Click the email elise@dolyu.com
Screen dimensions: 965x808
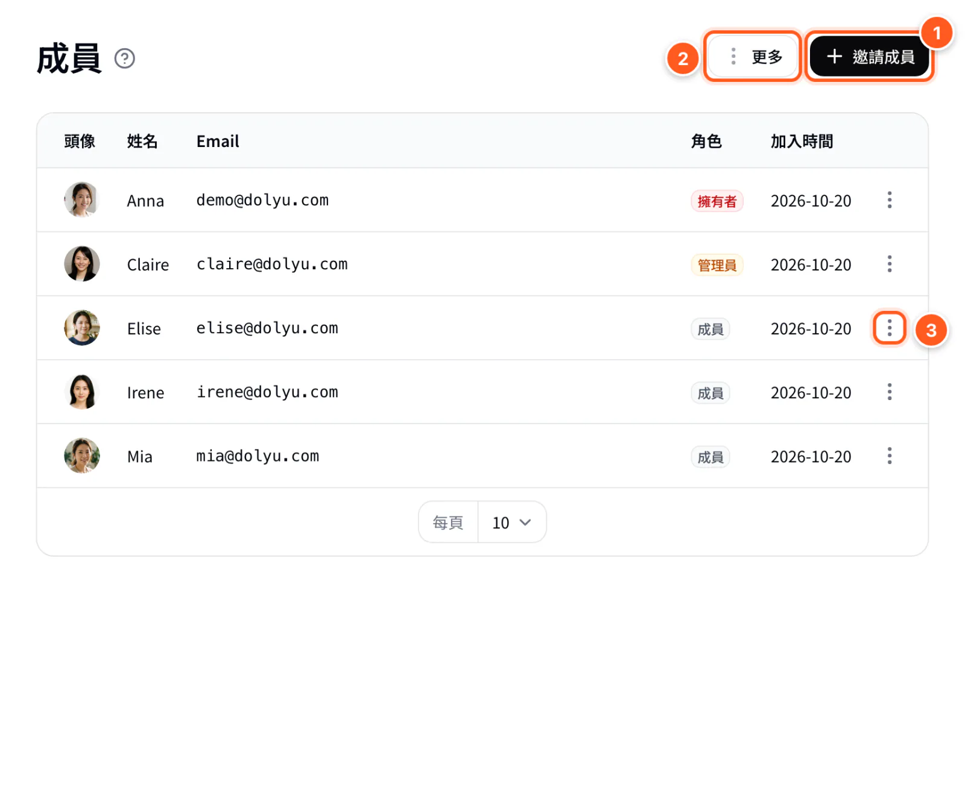coord(267,328)
